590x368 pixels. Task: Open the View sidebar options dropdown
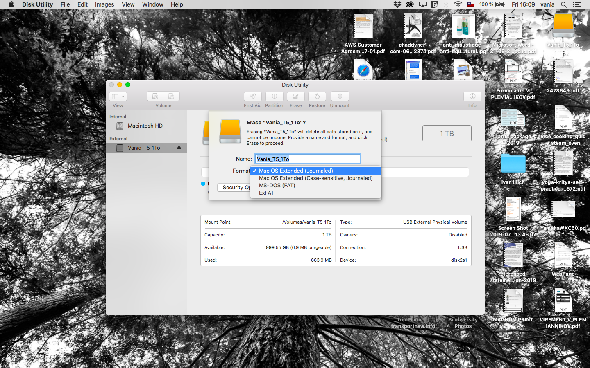[118, 96]
